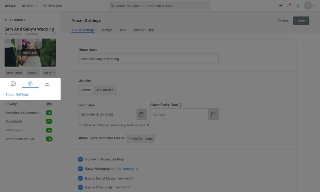Switch to the Design tab

107,30
